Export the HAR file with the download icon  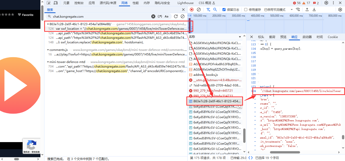tap(314, 10)
